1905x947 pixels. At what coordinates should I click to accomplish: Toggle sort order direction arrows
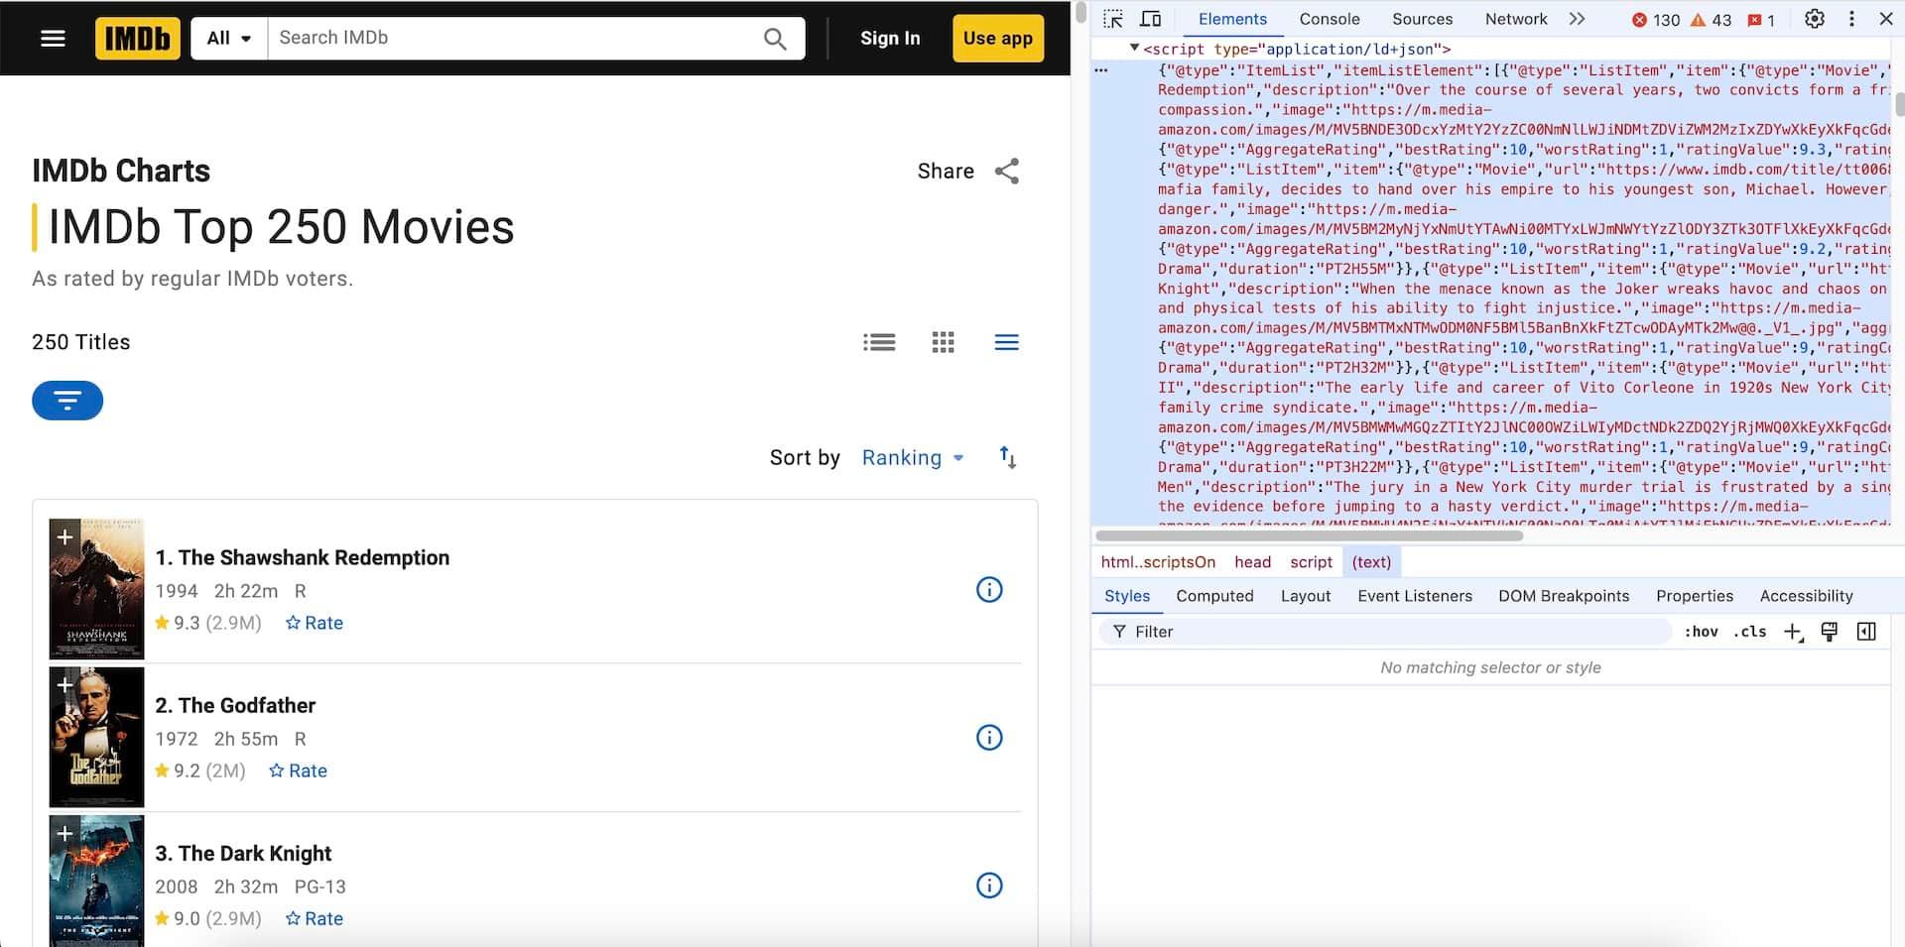[1007, 457]
